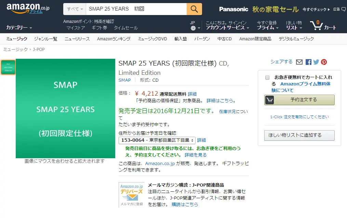Expand the カテゴリー dropdown menu
Image resolution: width=347 pixels, height=218 pixels.
[x=19, y=28]
